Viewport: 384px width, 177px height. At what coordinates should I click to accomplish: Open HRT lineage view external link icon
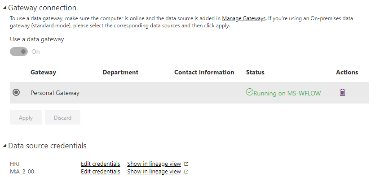pyautogui.click(x=186, y=164)
